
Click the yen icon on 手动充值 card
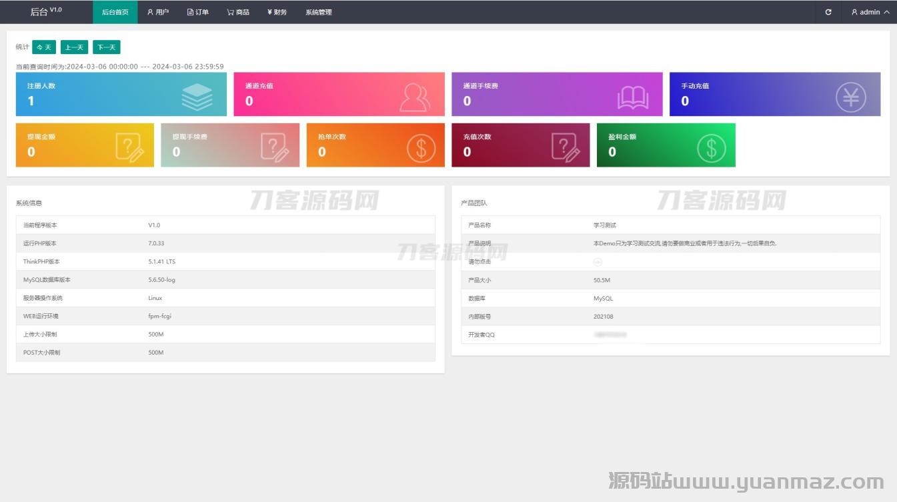[850, 97]
